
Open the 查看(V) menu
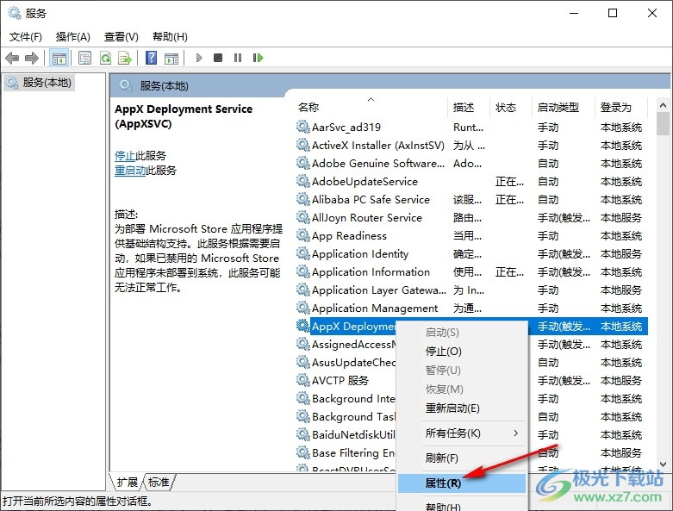[x=121, y=37]
